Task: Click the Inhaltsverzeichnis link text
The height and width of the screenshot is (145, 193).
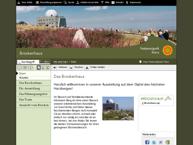Action: point(89,2)
